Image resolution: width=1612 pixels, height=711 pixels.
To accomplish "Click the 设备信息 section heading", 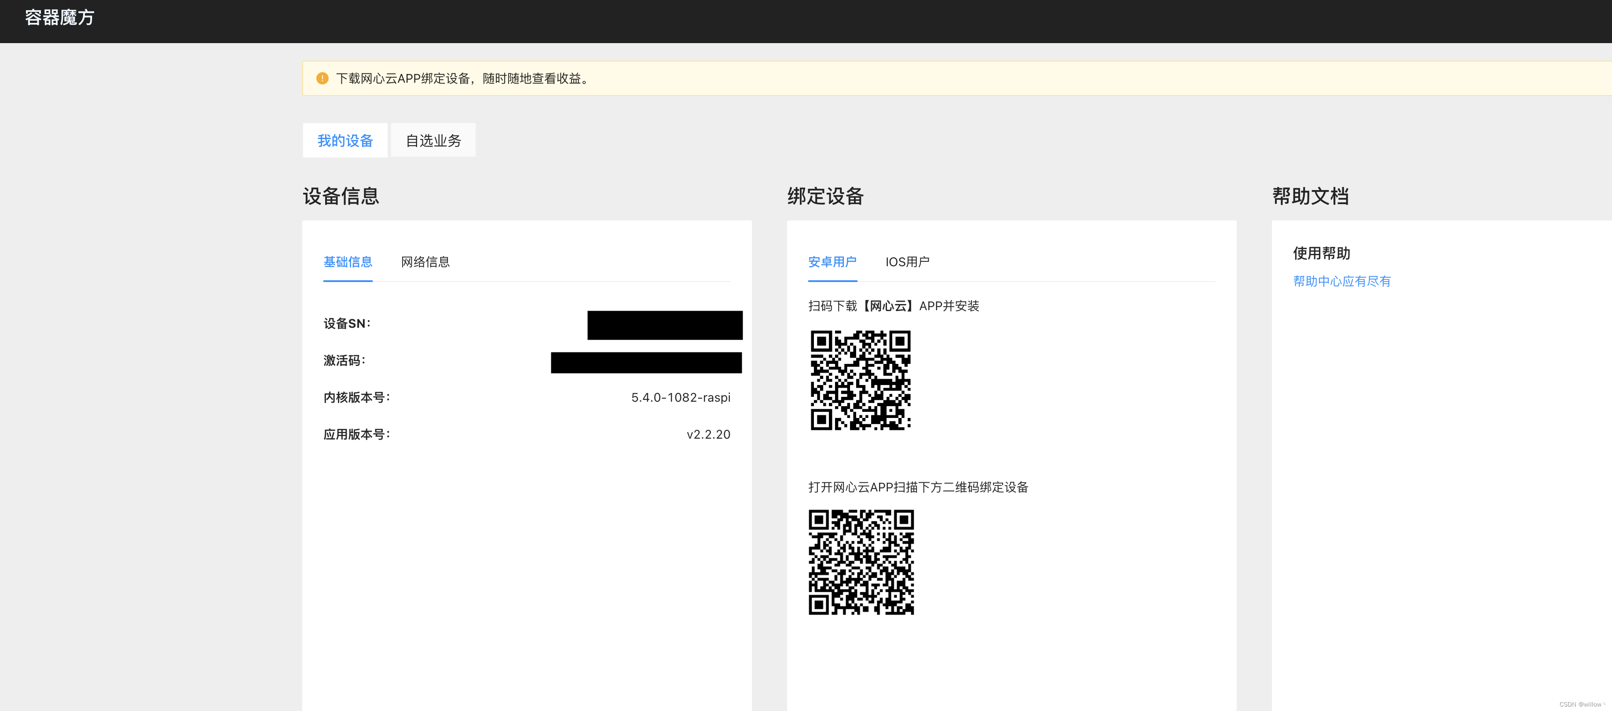I will pos(341,196).
